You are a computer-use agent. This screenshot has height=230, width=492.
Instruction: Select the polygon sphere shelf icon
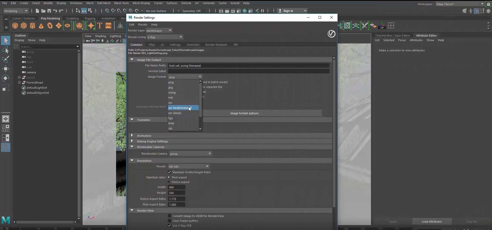pyautogui.click(x=15, y=26)
